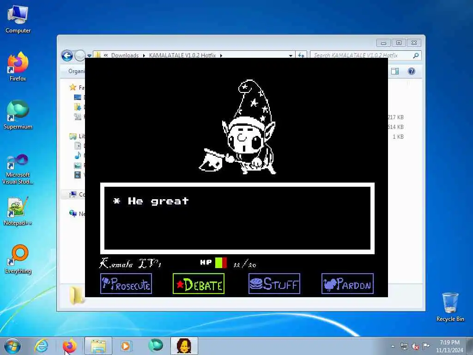473x355 pixels.
Task: Click the muted volume tray icon
Action: [x=415, y=346]
